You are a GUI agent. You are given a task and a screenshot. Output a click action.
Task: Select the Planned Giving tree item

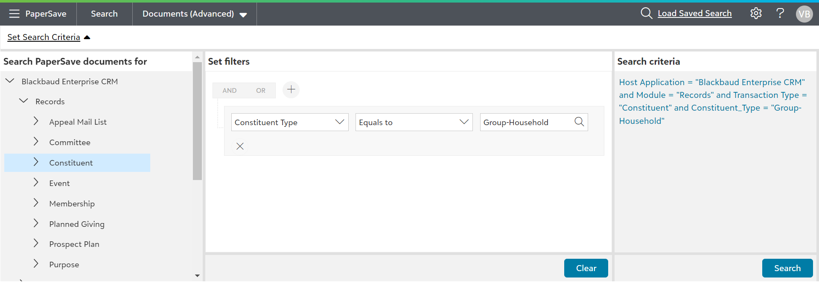(76, 224)
